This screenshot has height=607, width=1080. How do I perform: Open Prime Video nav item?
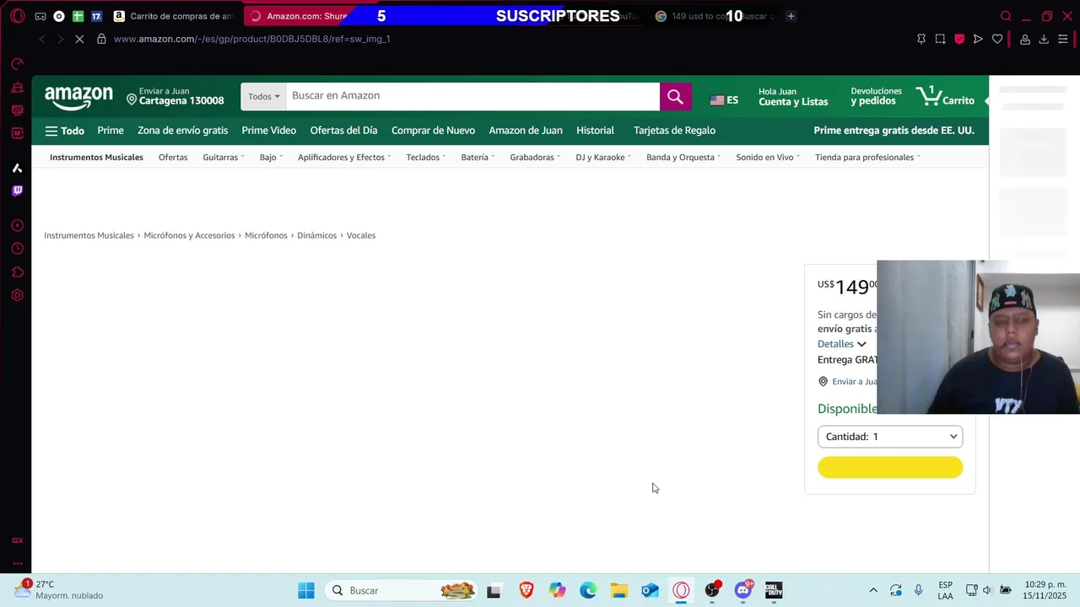(x=268, y=131)
